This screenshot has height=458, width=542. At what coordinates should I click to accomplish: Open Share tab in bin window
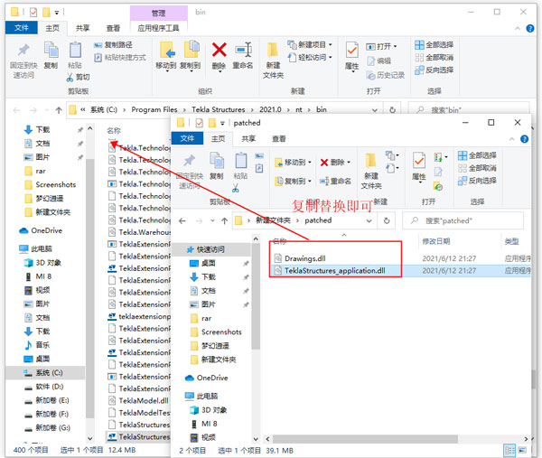(x=82, y=28)
